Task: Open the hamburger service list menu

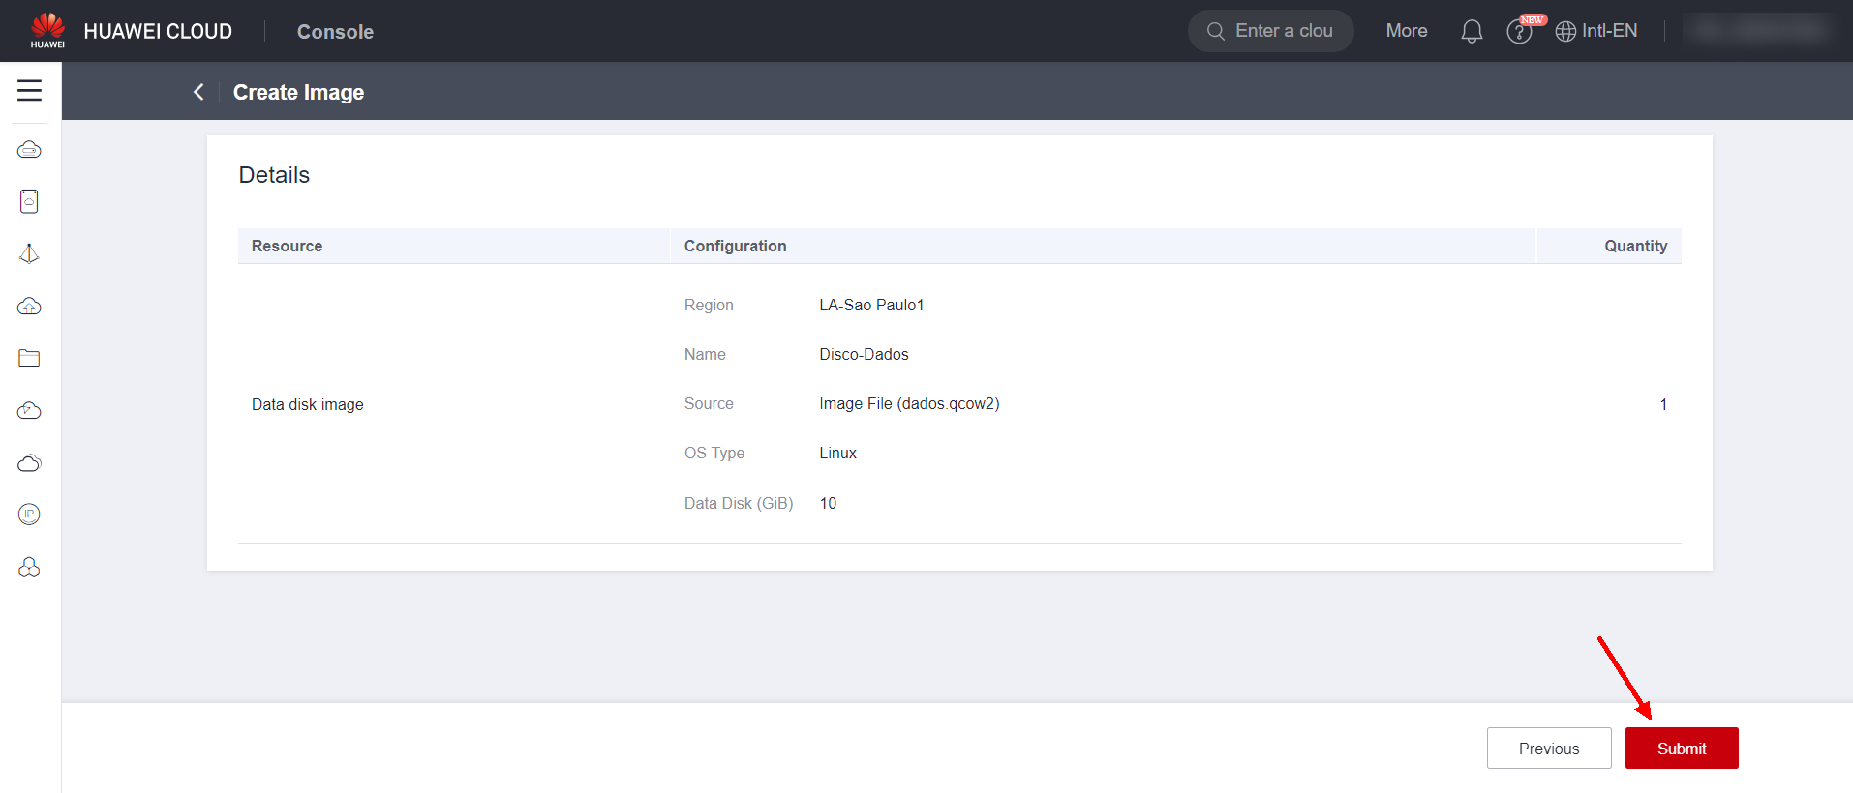Action: point(30,91)
